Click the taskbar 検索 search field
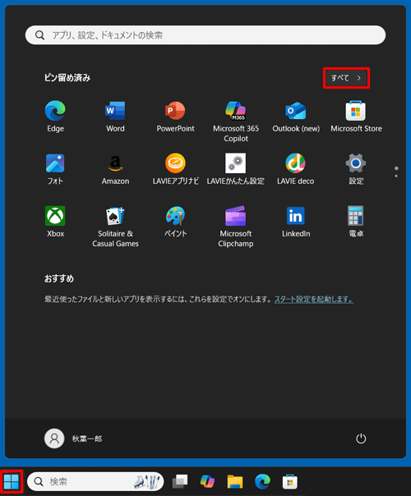The image size is (411, 496). [x=95, y=482]
